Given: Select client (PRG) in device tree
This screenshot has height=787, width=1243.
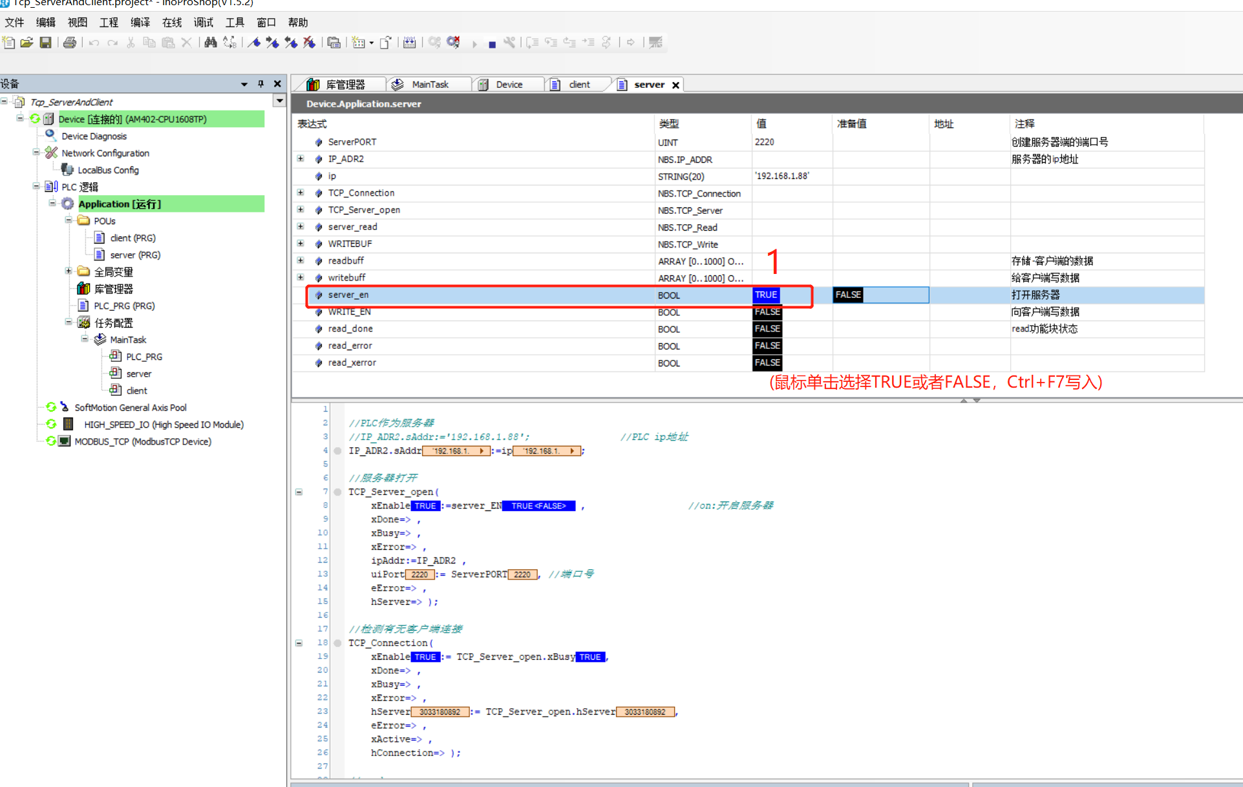Looking at the screenshot, I should 132,238.
